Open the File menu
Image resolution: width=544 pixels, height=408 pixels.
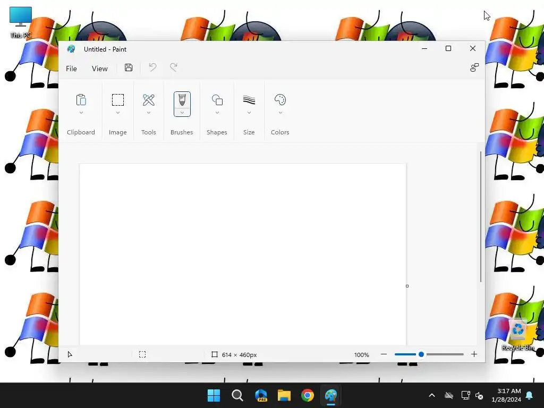pos(71,69)
